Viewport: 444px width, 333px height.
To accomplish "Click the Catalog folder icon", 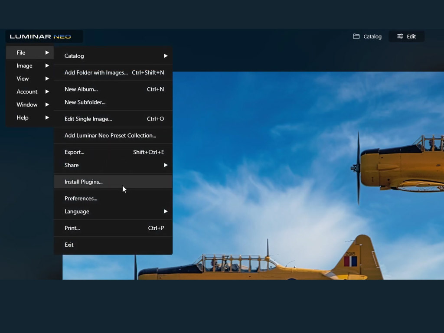I will (356, 36).
